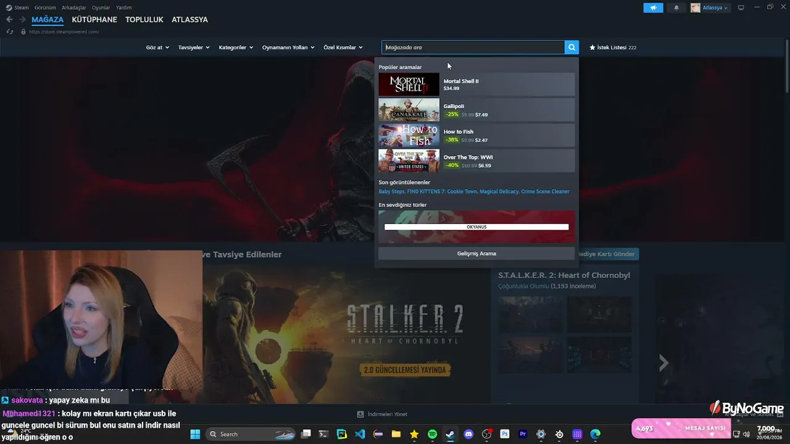Screen dimensions: 790x444
Task: Open the Yardım menu
Action: click(x=123, y=7)
